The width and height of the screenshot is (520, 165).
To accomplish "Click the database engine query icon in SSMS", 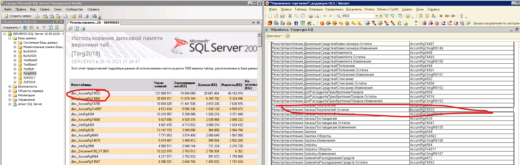I will pos(38,16).
